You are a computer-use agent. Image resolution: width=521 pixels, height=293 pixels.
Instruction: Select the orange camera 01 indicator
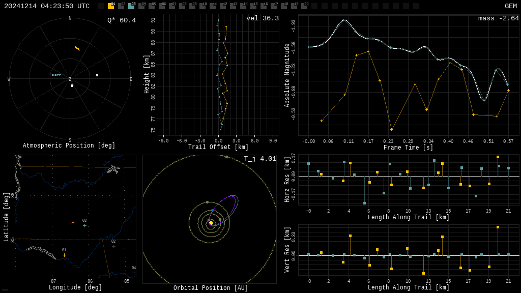(111, 6)
